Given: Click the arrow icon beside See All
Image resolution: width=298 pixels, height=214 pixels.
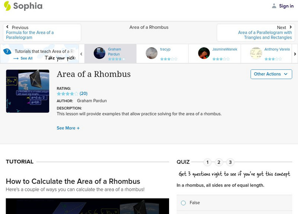Looking at the screenshot, I should pyautogui.click(x=16, y=58).
